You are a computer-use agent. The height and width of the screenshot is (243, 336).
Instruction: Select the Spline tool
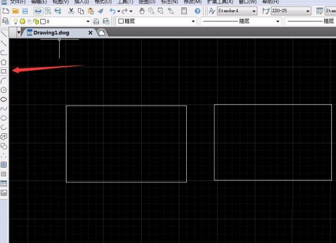coord(3,108)
